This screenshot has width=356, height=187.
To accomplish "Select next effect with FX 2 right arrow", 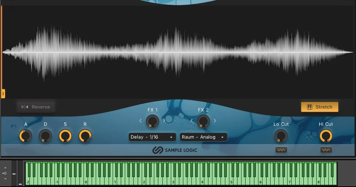I will (x=215, y=121).
